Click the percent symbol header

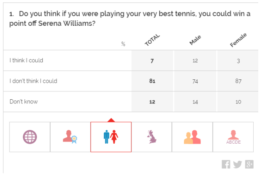(x=123, y=44)
